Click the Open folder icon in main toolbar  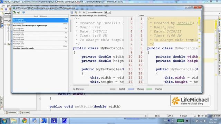coord(2,9)
